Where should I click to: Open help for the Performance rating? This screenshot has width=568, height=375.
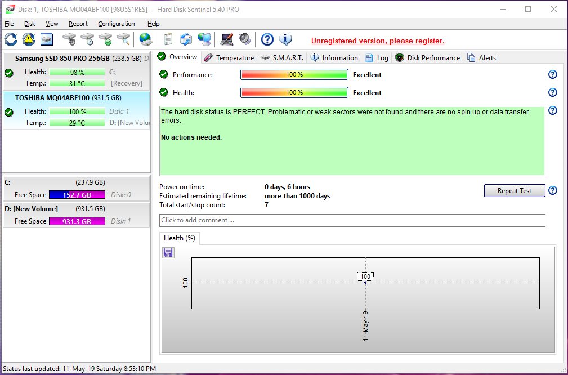point(552,75)
